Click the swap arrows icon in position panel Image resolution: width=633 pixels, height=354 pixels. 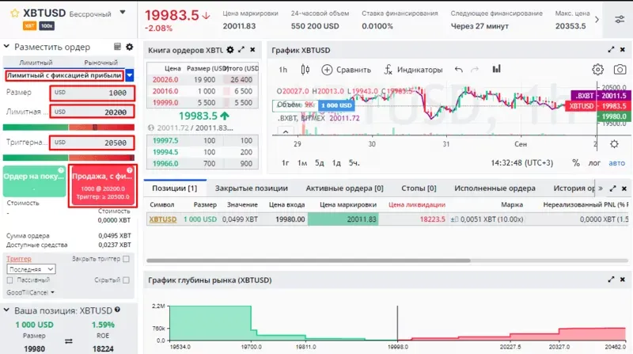coord(69,341)
